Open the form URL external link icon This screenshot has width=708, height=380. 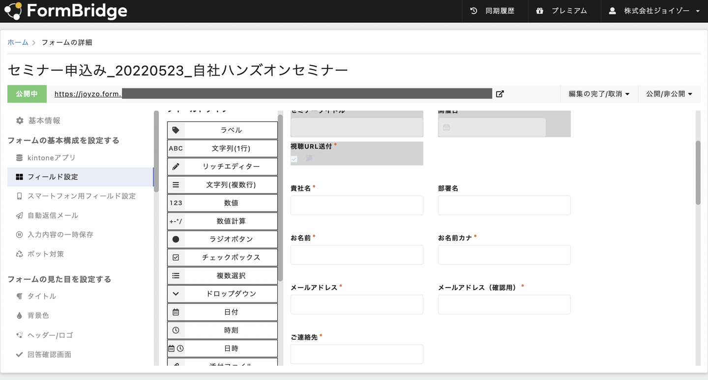coord(500,94)
